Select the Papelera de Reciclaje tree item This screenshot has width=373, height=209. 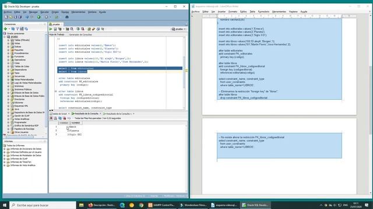tap(24, 129)
